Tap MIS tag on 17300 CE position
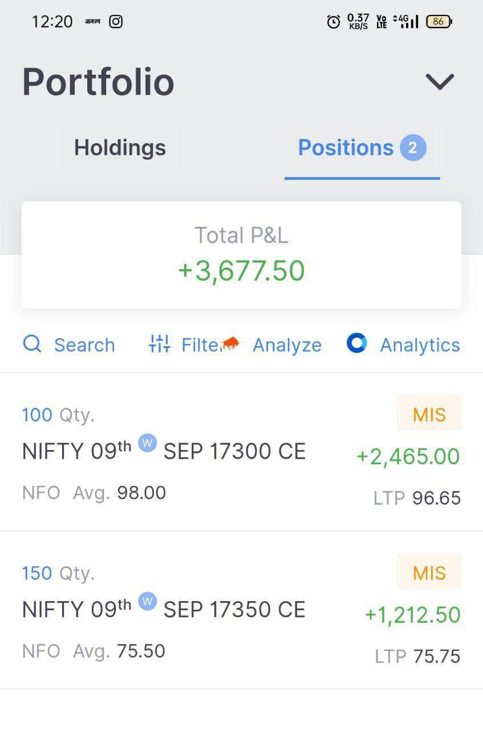Image resolution: width=483 pixels, height=730 pixels. pos(429,415)
